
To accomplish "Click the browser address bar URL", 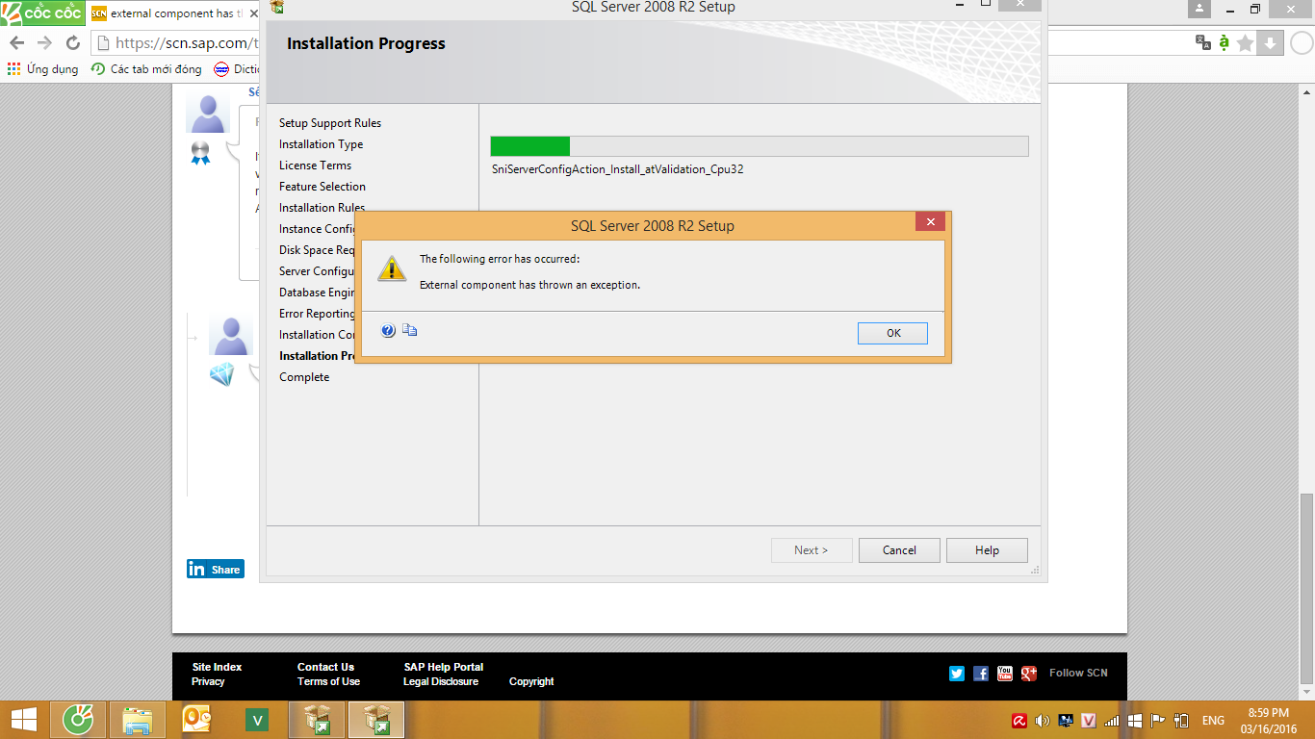I will (188, 42).
